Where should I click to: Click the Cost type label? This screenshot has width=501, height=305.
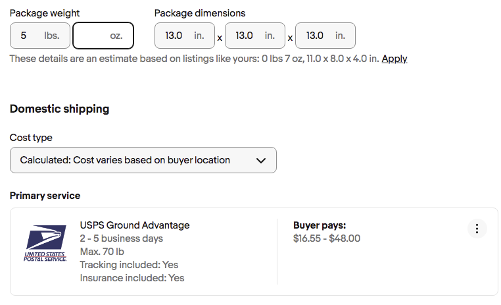pyautogui.click(x=31, y=138)
